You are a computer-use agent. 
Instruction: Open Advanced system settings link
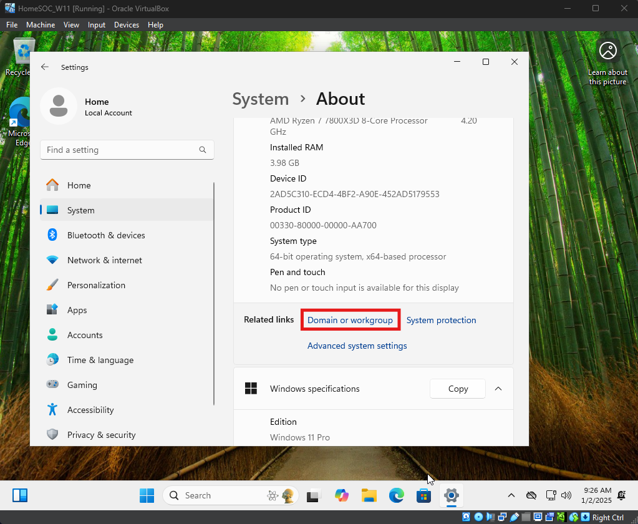[357, 346]
